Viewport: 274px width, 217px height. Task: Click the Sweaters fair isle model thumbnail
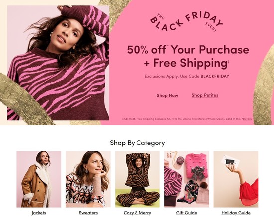[x=88, y=179]
